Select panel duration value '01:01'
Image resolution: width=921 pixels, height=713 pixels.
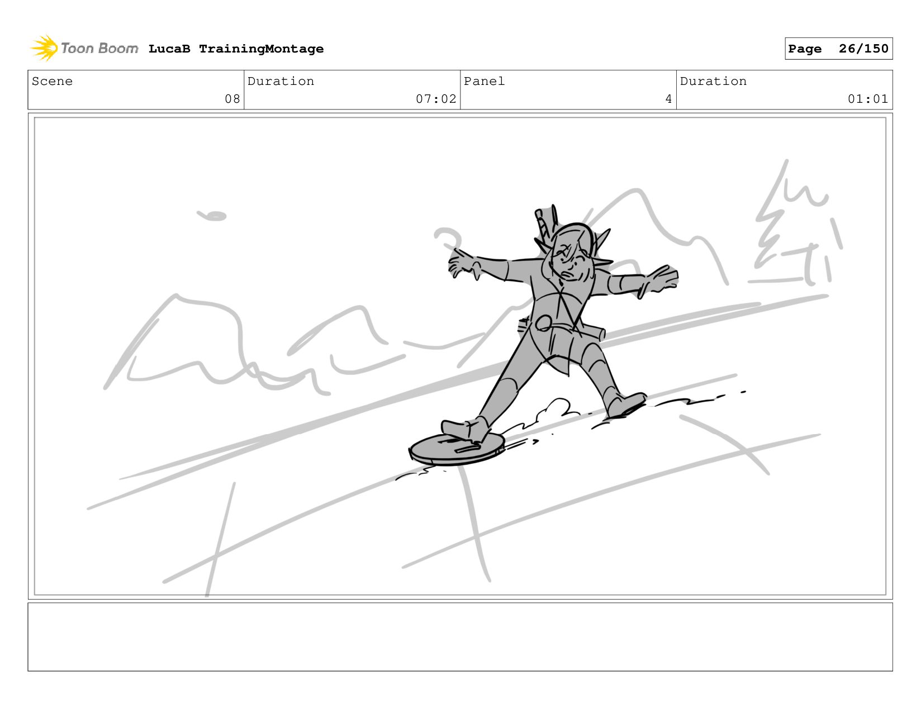click(868, 99)
